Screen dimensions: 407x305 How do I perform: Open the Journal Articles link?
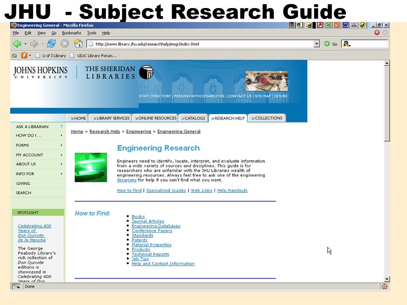click(148, 221)
